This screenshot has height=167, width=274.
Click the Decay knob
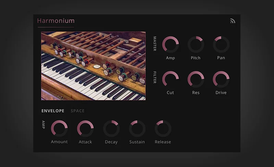point(111,128)
